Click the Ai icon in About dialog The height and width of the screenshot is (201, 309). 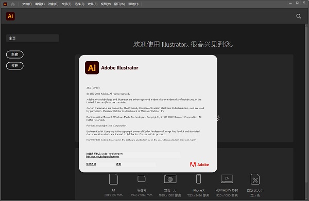(x=92, y=68)
